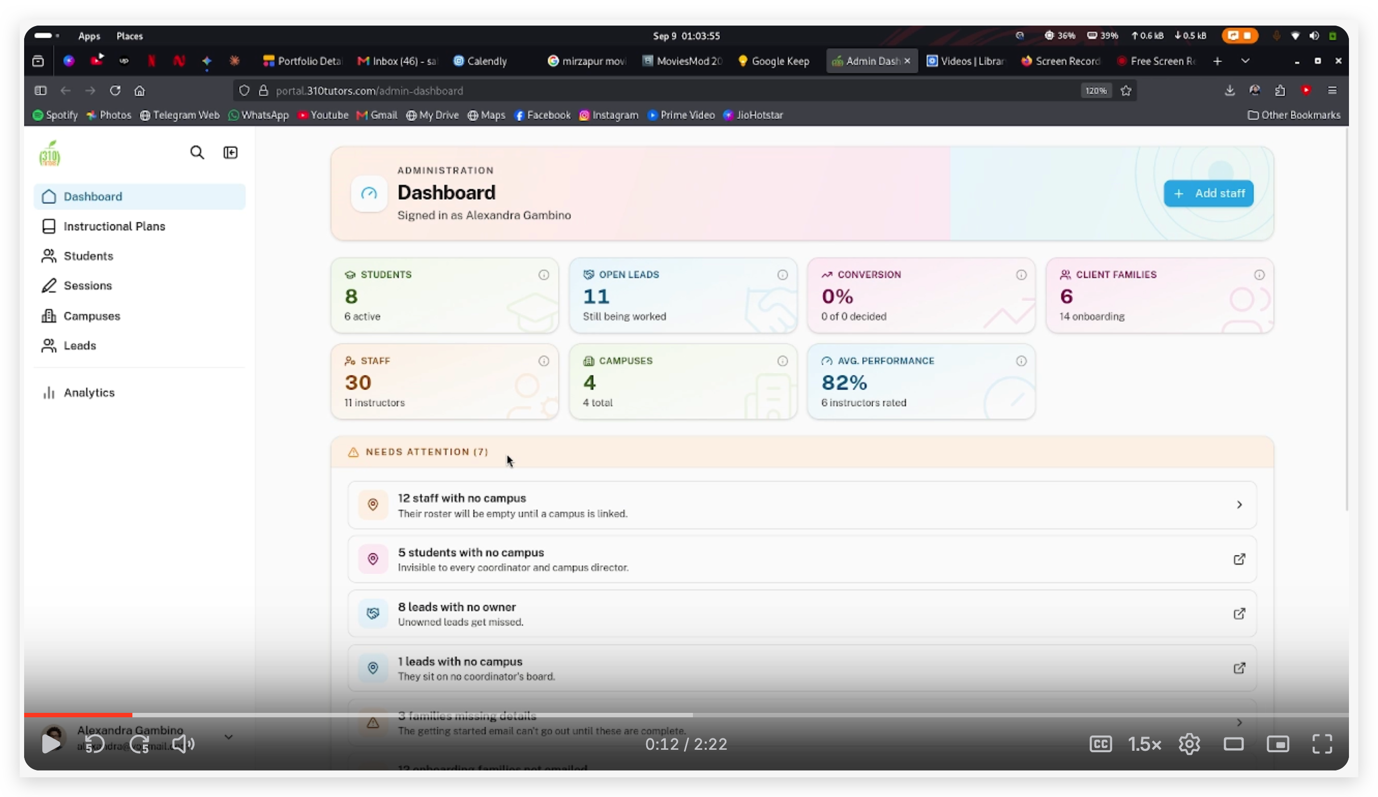Viewport: 1378px width, 797px height.
Task: Open external link for 8 leads with no owner
Action: pos(1239,613)
